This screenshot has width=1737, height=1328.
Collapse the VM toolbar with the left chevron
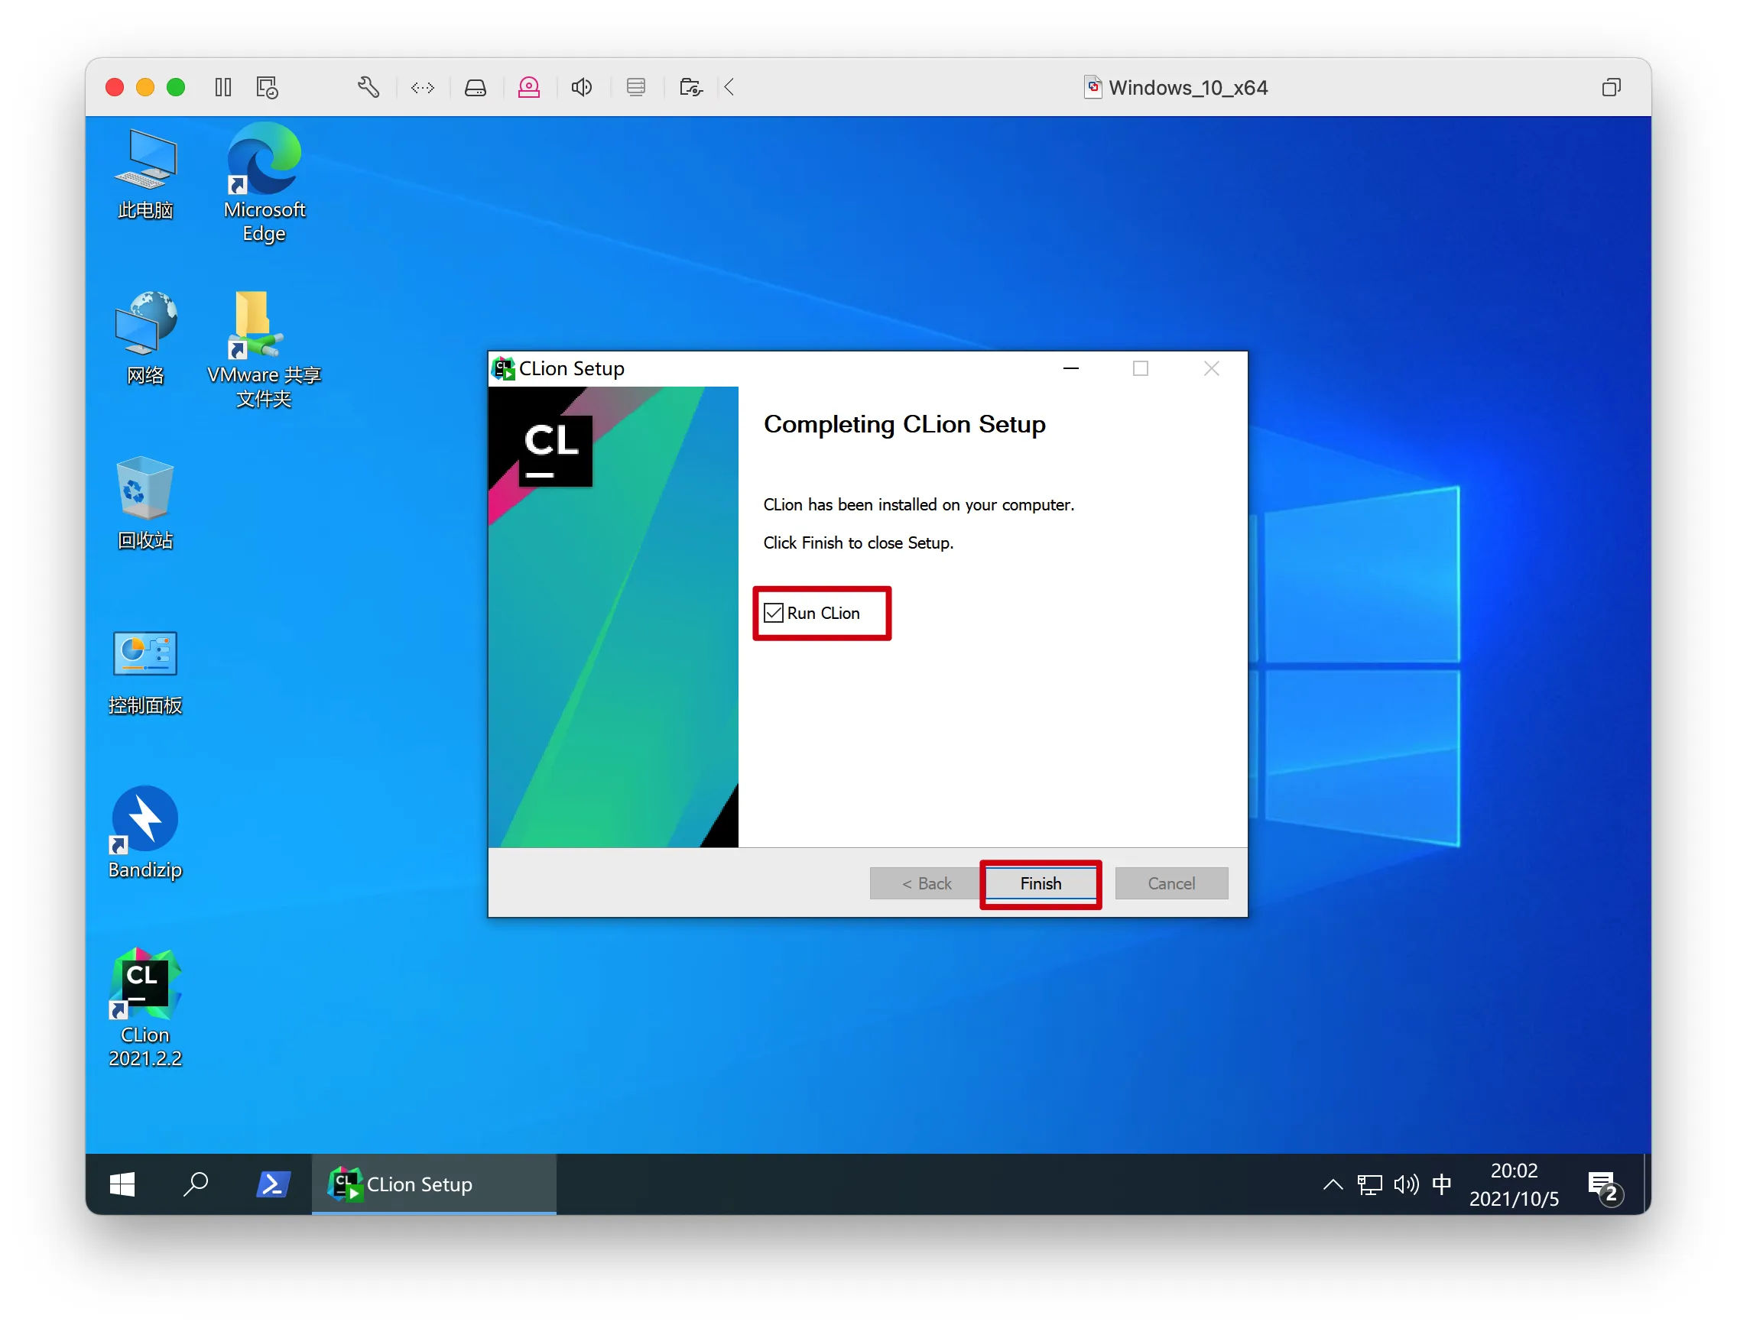(729, 87)
